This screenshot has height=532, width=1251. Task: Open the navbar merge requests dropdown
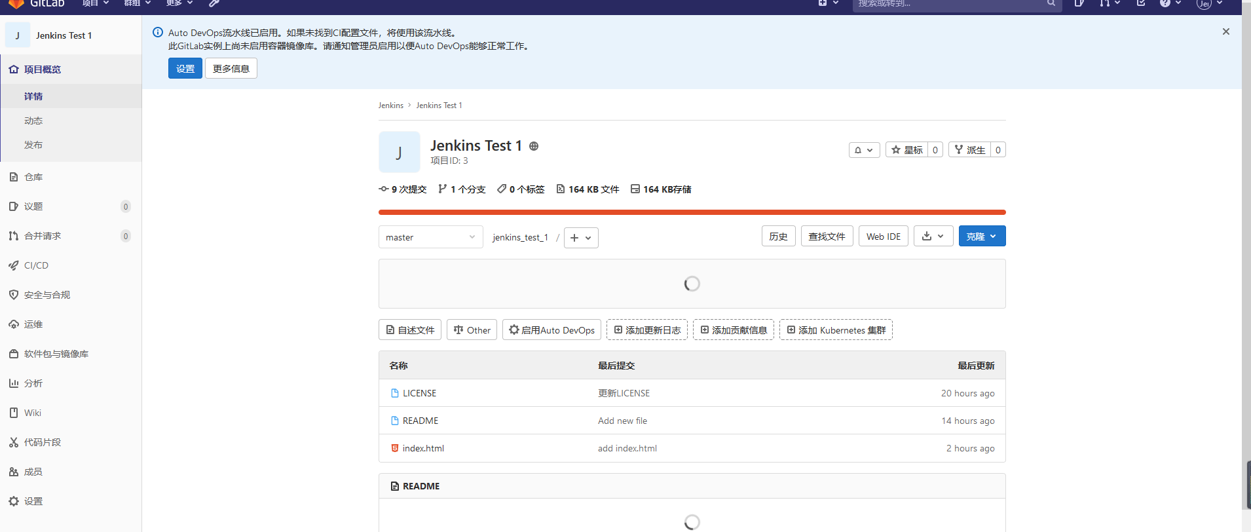(1110, 3)
